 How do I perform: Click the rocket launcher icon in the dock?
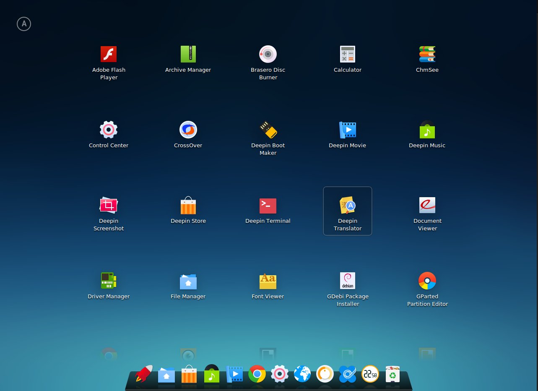(144, 373)
